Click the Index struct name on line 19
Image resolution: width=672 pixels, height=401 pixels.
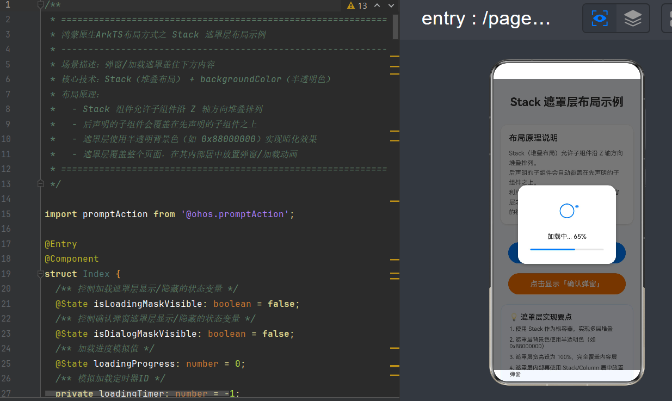point(96,274)
